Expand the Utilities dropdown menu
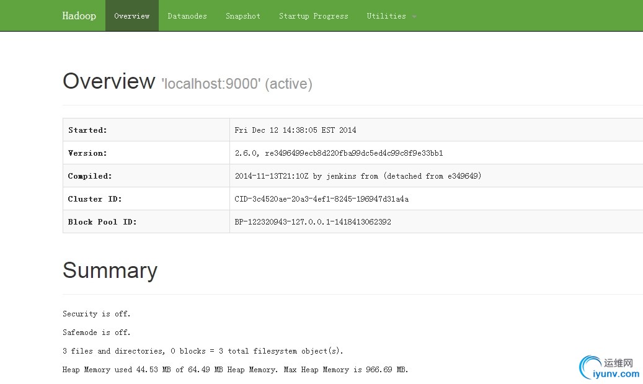This screenshot has width=643, height=384. pyautogui.click(x=391, y=16)
